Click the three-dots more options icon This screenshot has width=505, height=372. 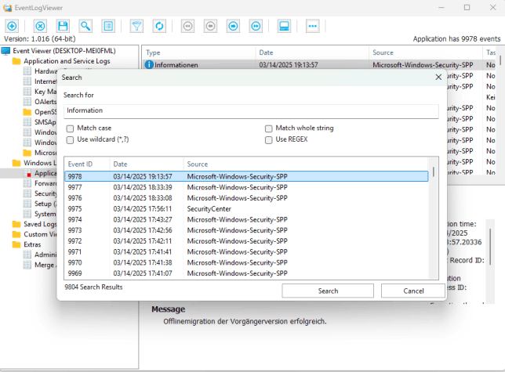[x=312, y=26]
